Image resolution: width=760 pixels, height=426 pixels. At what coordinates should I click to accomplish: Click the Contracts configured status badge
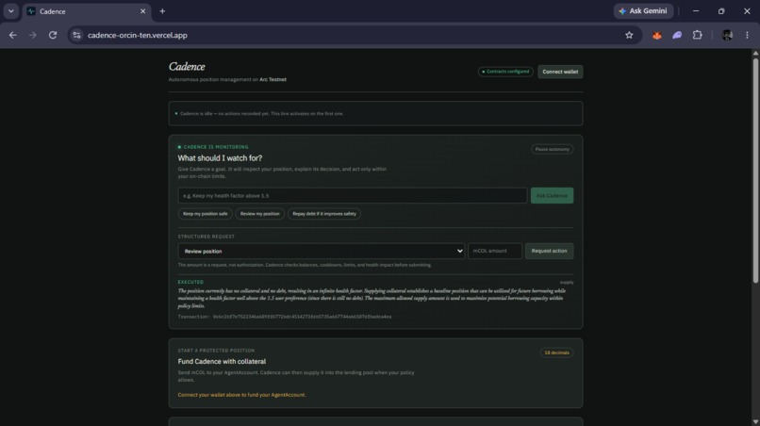[505, 72]
